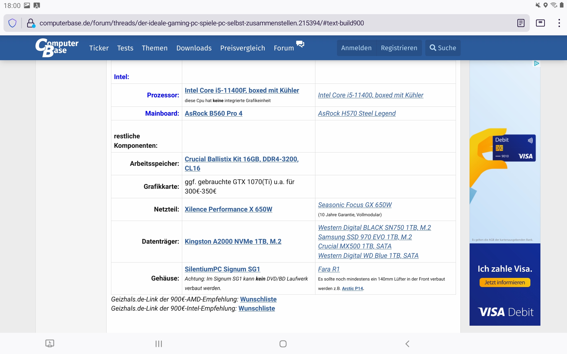Open the Forum chat bubble icon
The image size is (567, 354).
tap(300, 44)
